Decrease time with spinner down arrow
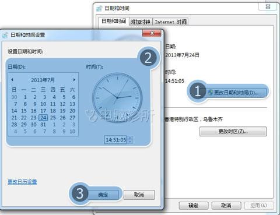This screenshot has height=215, width=280. 130,142
